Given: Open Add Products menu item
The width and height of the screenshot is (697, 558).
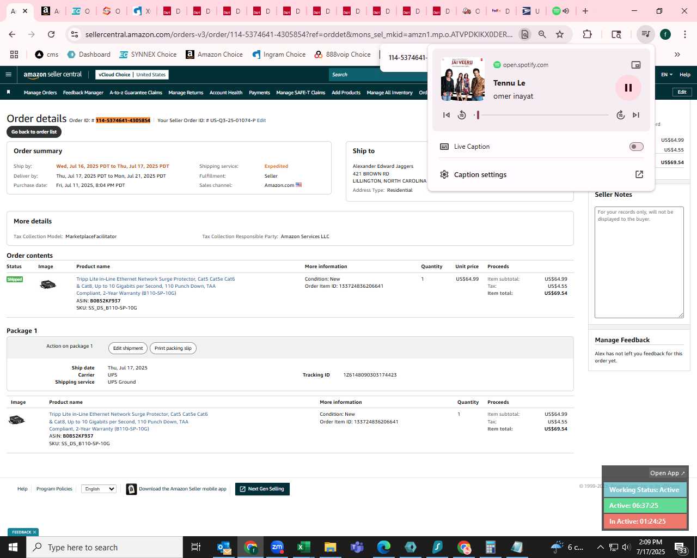Looking at the screenshot, I should 346,93.
